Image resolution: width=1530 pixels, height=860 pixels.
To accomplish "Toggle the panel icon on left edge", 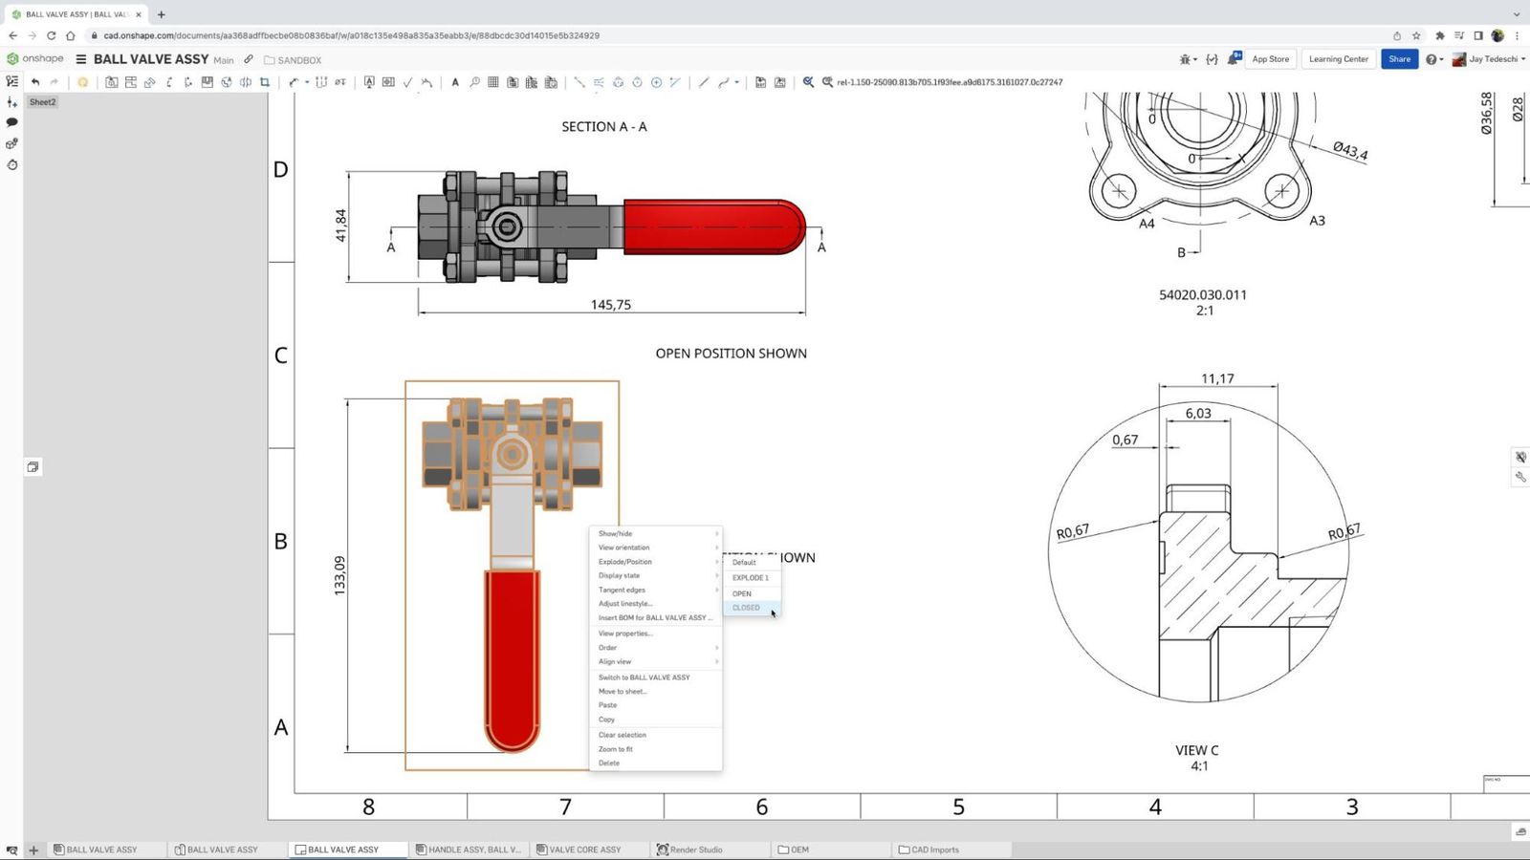I will [x=33, y=467].
